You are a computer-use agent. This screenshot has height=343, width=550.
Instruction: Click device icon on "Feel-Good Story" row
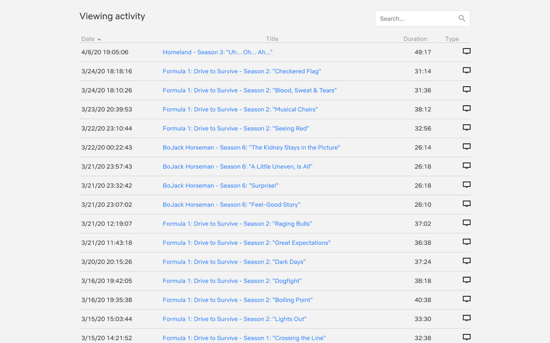click(467, 204)
